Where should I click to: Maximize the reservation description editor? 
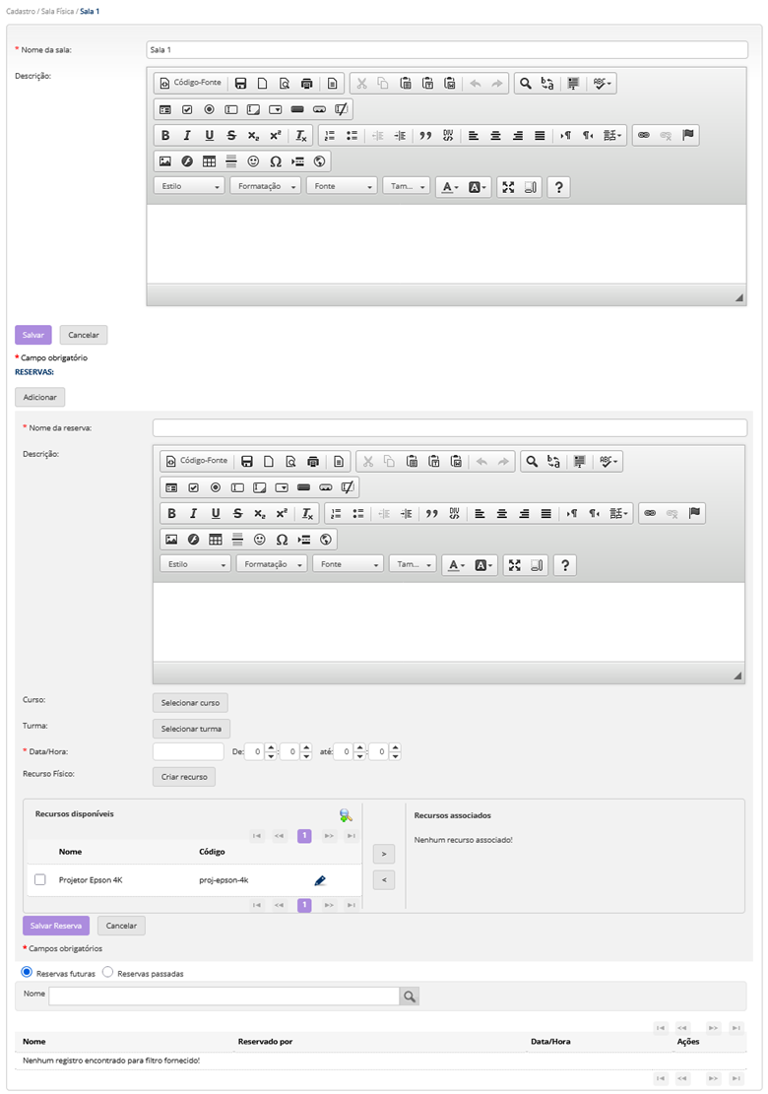pos(514,565)
